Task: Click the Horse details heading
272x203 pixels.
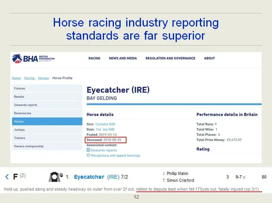Action: pyautogui.click(x=100, y=115)
